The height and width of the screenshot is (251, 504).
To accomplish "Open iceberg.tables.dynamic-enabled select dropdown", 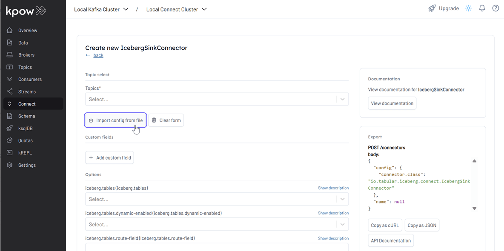I will point(217,224).
